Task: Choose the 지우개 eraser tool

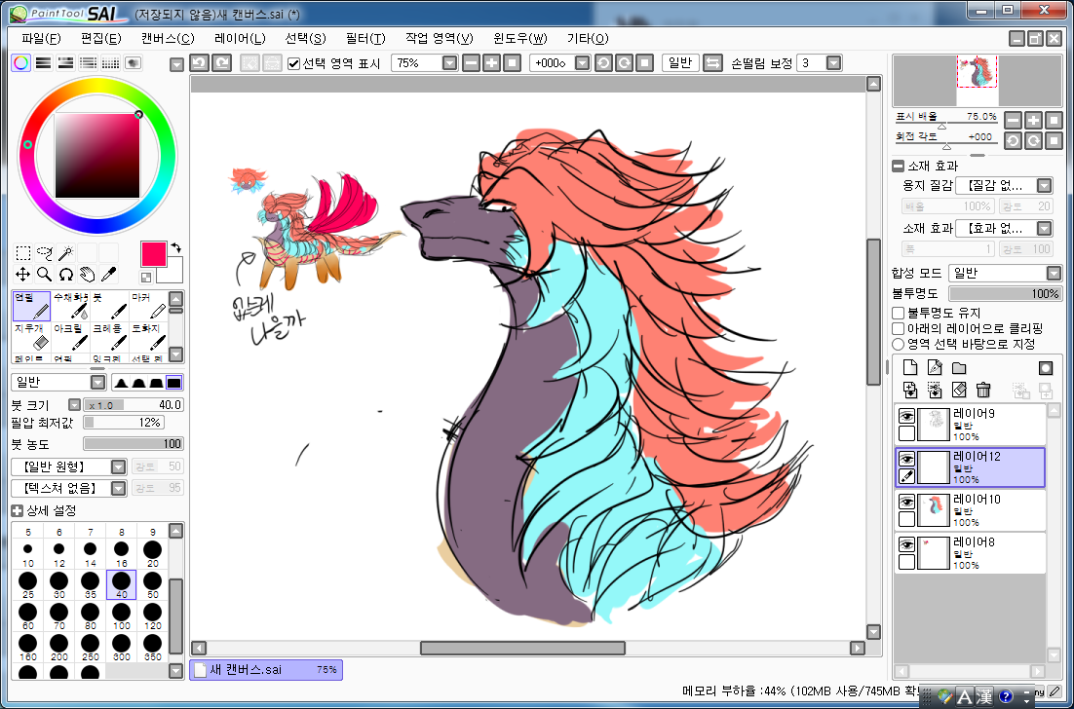Action: pyautogui.click(x=31, y=337)
